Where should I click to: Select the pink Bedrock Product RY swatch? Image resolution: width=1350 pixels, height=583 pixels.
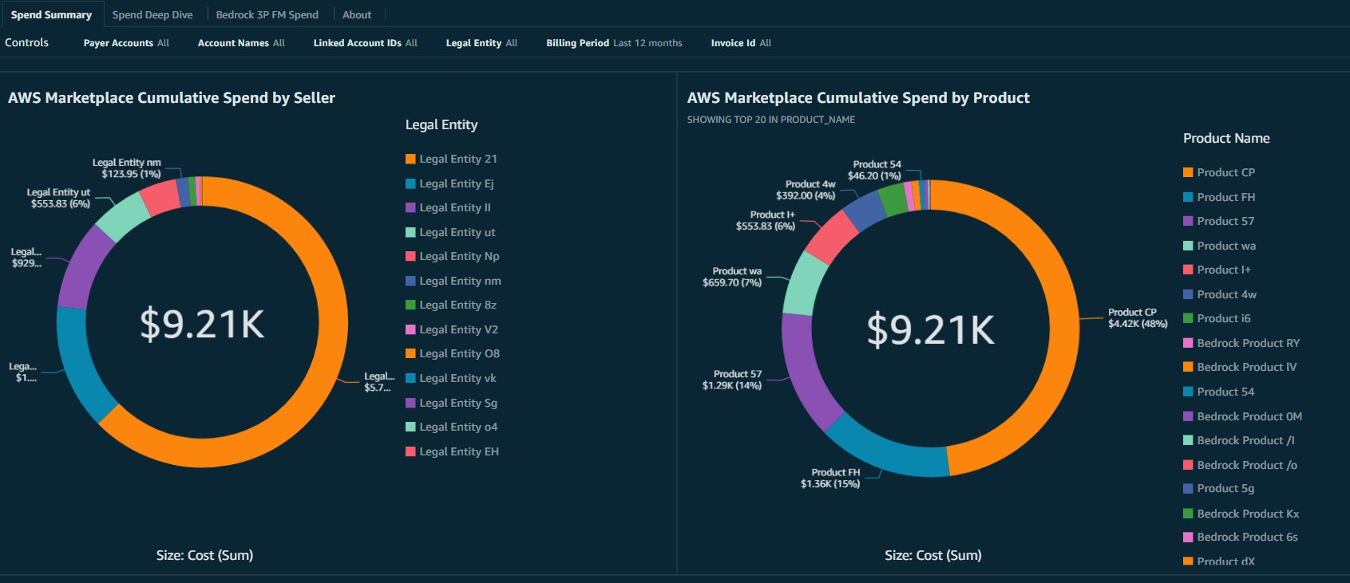[1188, 343]
